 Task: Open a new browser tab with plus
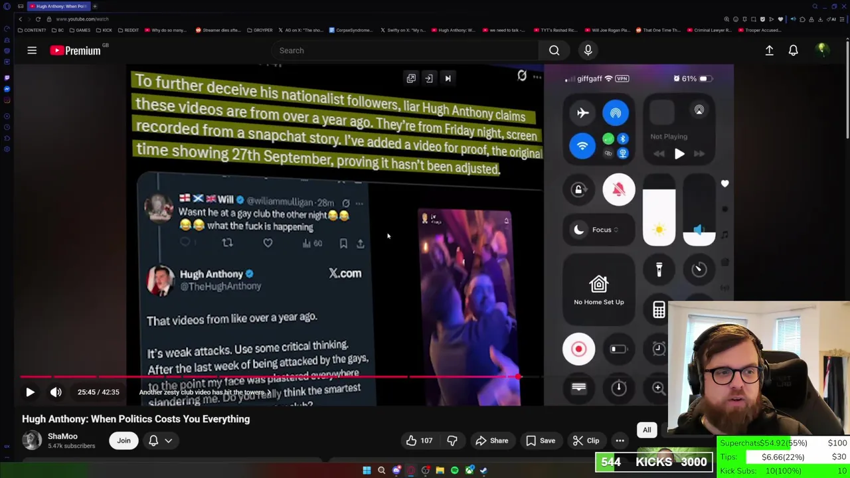coord(95,6)
